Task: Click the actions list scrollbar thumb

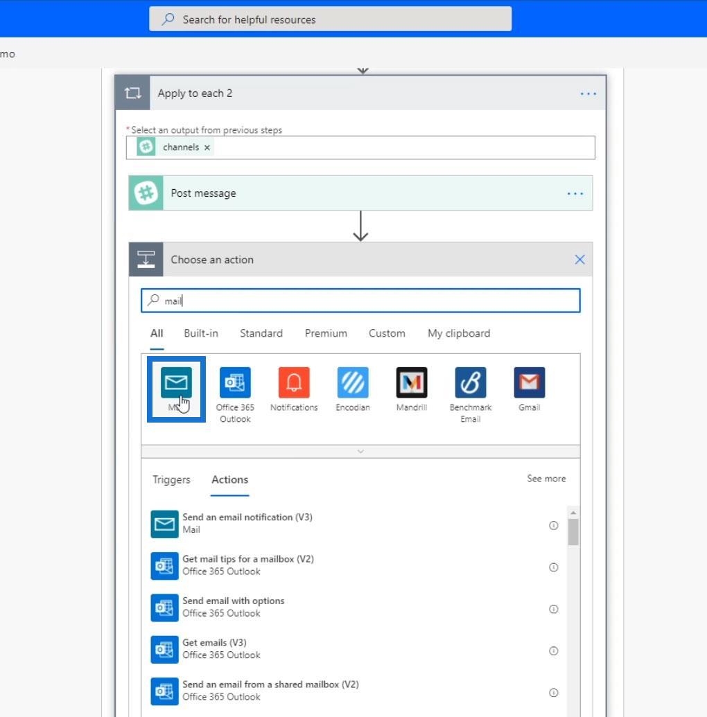Action: coord(573,532)
